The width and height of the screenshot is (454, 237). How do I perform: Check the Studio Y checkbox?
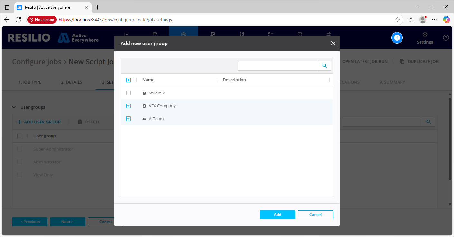click(128, 93)
